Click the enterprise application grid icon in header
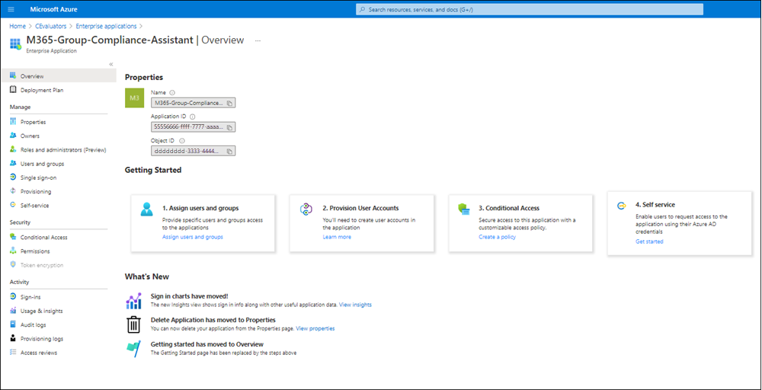762x390 pixels. pos(15,43)
